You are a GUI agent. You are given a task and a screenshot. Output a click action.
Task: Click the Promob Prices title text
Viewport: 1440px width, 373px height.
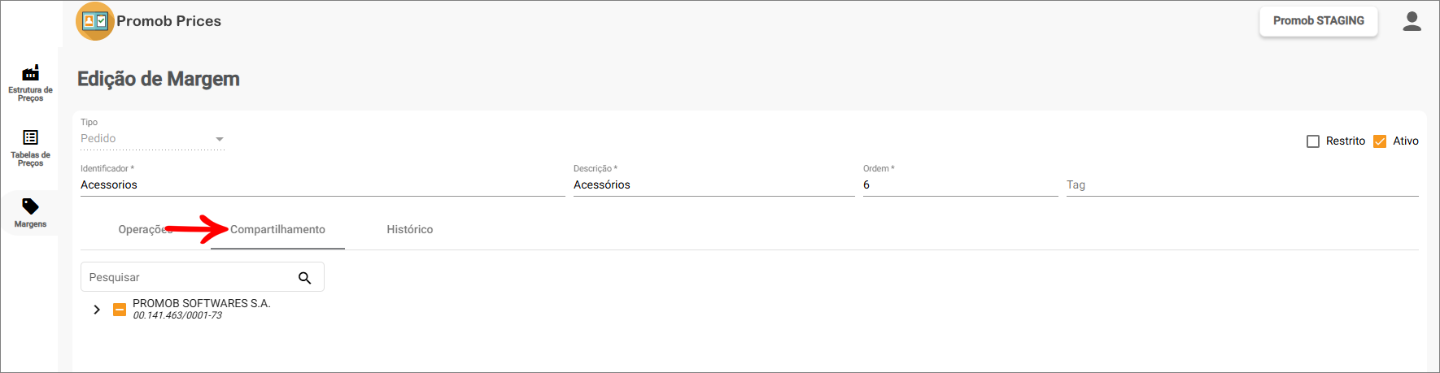pos(168,21)
